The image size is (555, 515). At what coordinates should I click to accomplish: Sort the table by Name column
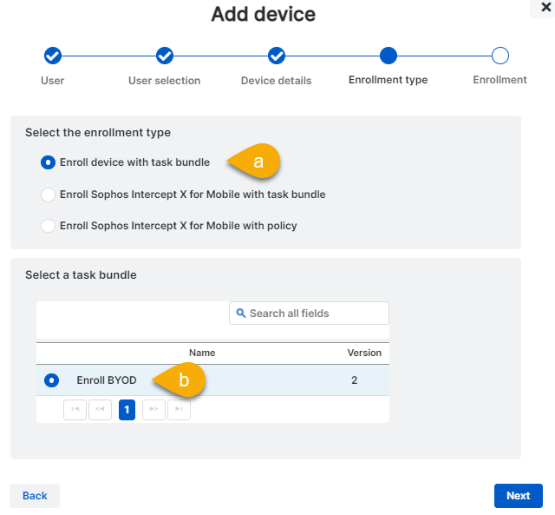pyautogui.click(x=202, y=353)
